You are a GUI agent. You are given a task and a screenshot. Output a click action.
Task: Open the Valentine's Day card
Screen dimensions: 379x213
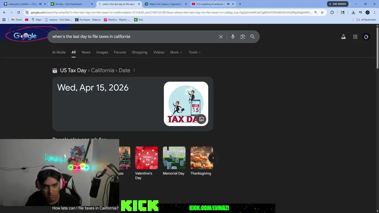point(147,163)
